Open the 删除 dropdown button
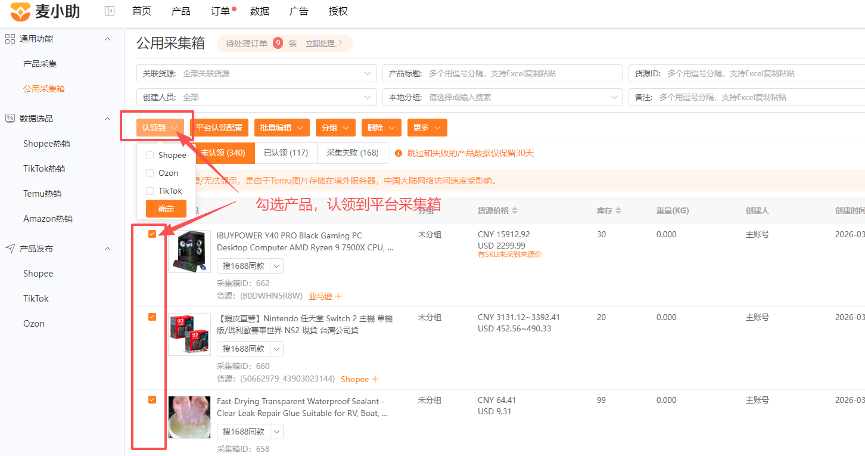Viewport: 865px width, 456px height. pyautogui.click(x=381, y=128)
